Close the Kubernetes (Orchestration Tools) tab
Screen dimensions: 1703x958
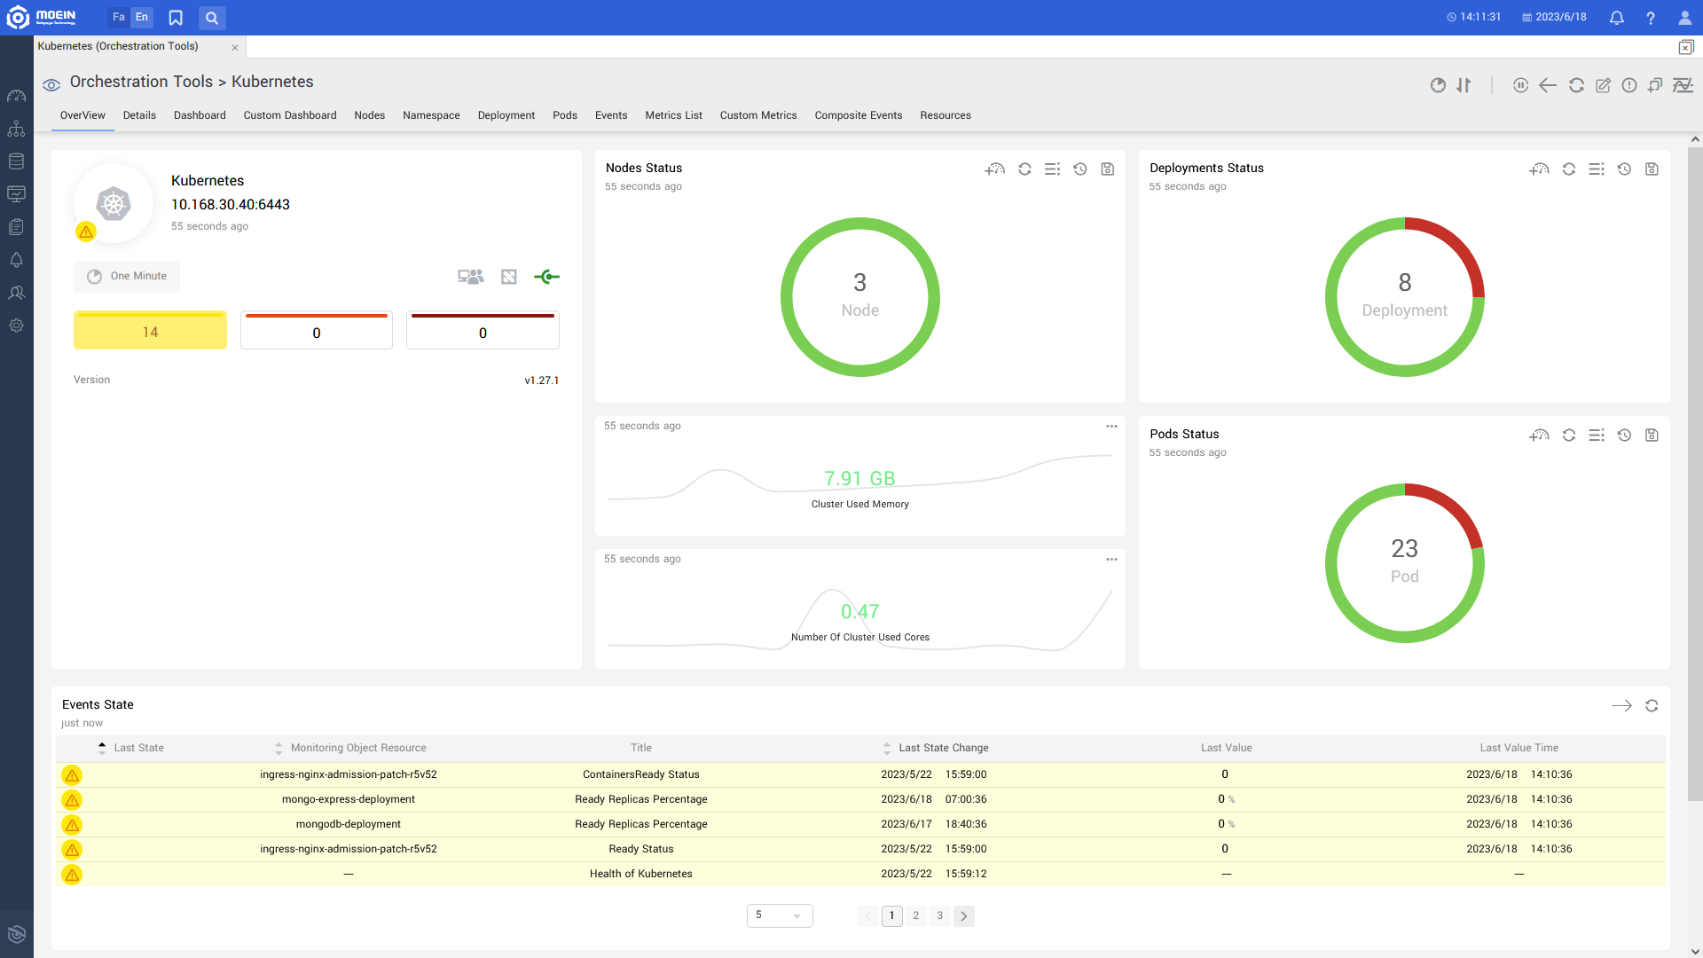coord(235,48)
